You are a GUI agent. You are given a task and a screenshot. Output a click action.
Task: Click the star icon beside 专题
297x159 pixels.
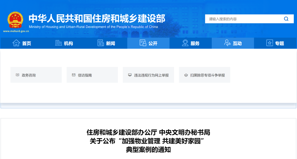(x=269, y=43)
